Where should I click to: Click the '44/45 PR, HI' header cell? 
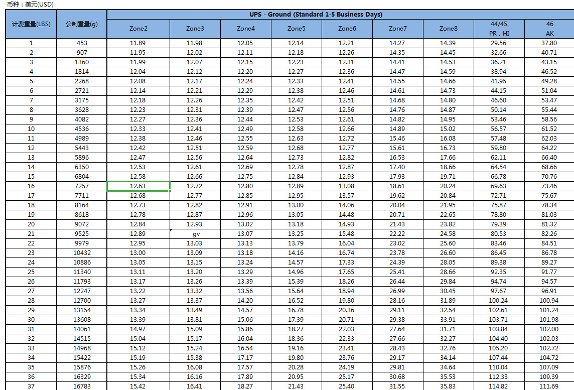click(x=499, y=29)
